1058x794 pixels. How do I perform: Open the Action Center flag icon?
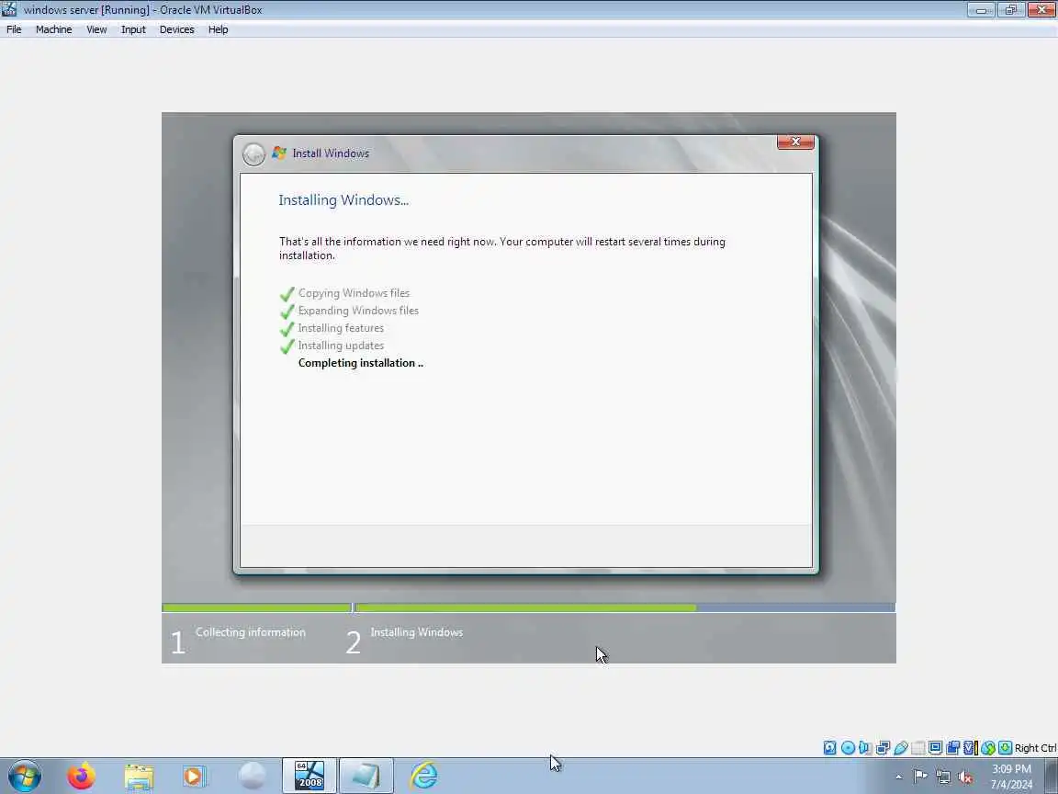(920, 777)
